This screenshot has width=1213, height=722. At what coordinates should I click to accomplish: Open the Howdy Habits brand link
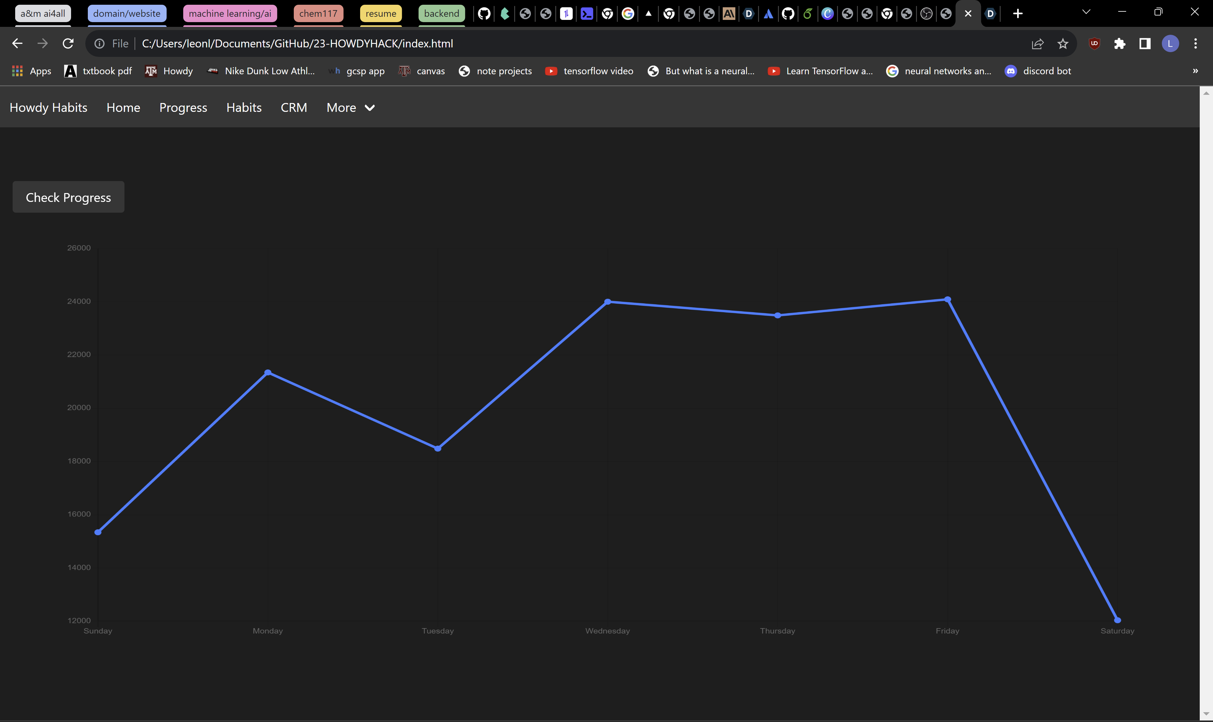(48, 107)
